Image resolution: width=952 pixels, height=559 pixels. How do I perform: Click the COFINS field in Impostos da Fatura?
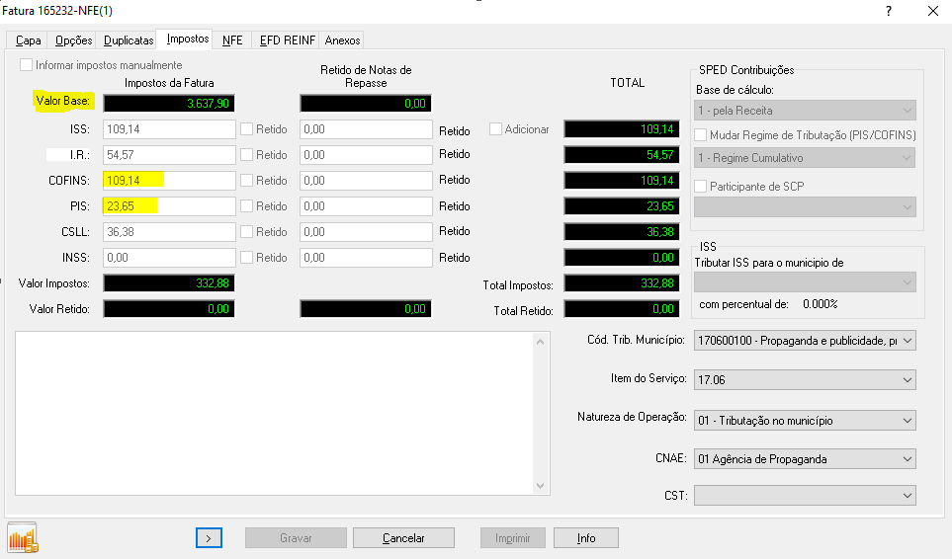point(169,181)
